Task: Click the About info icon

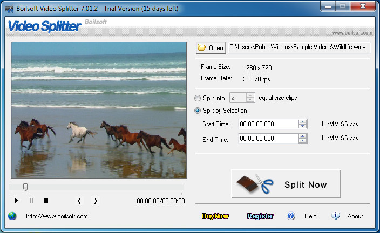Action: [336, 216]
